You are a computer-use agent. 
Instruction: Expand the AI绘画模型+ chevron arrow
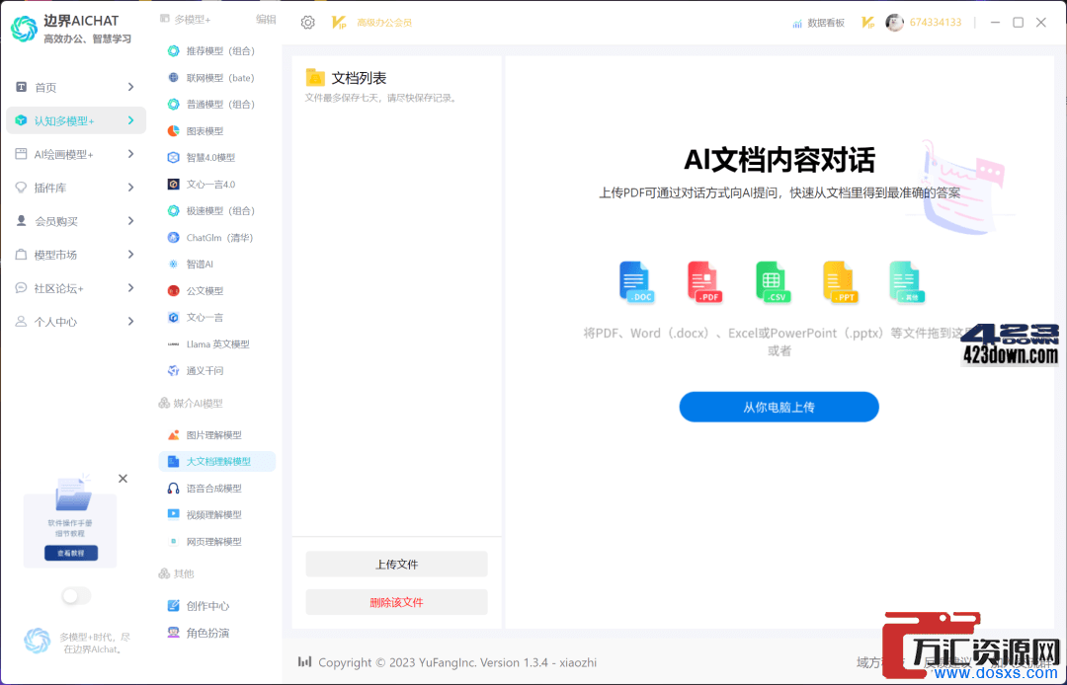coord(130,154)
